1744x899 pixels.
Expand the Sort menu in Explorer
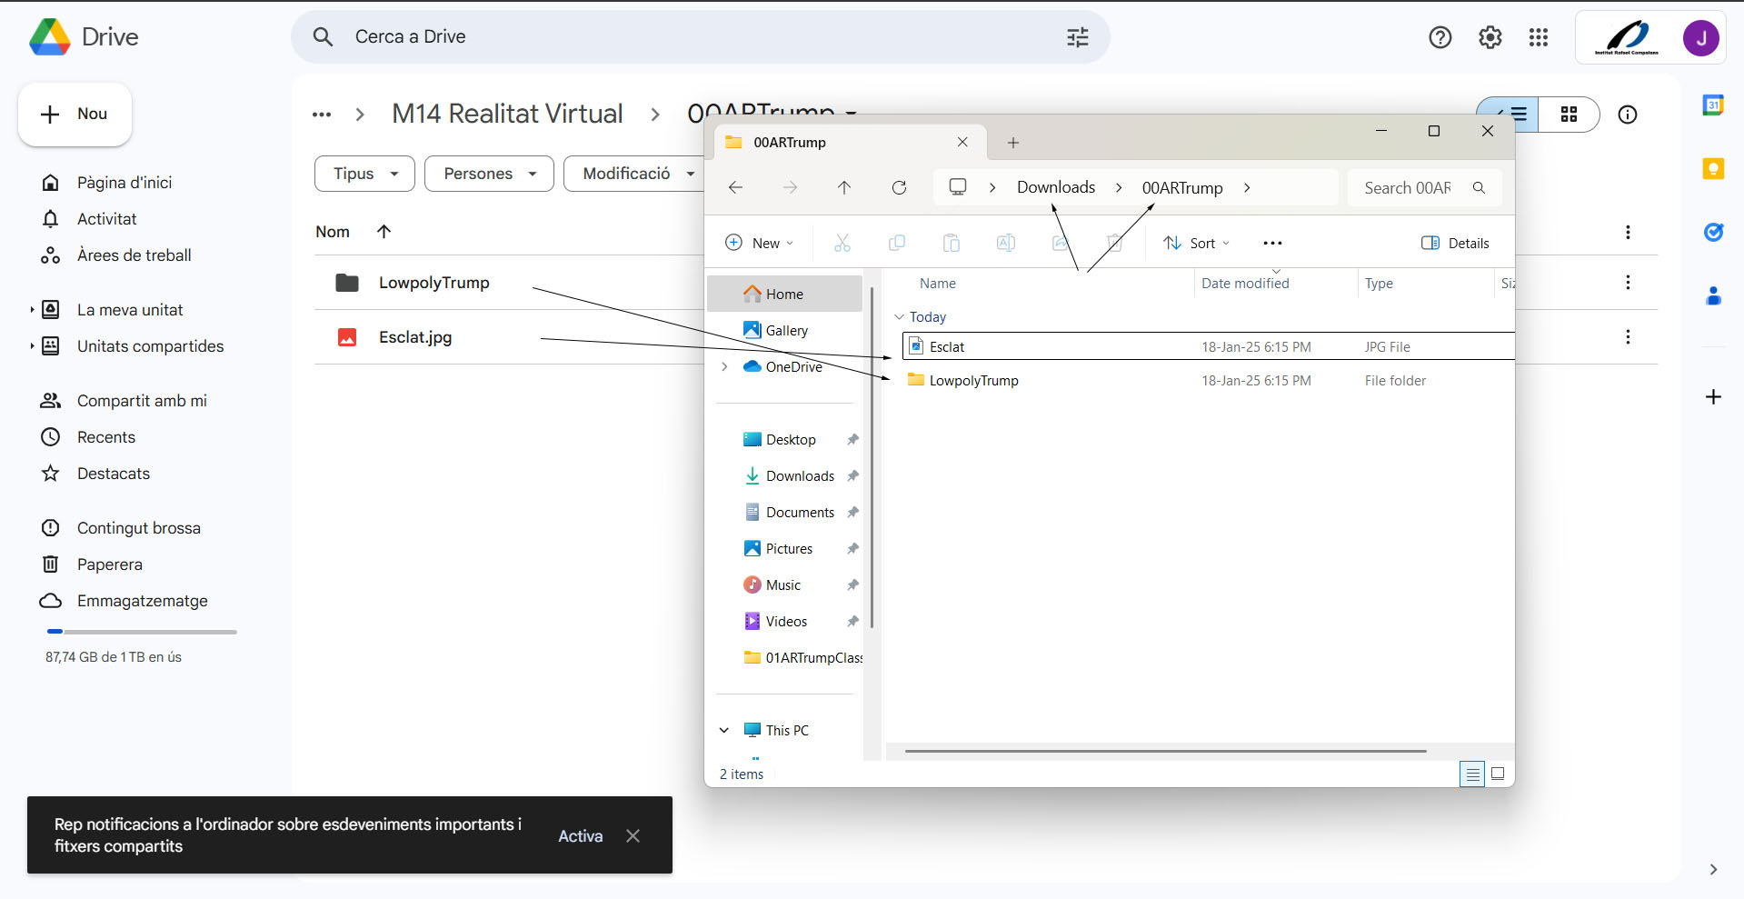(x=1197, y=243)
